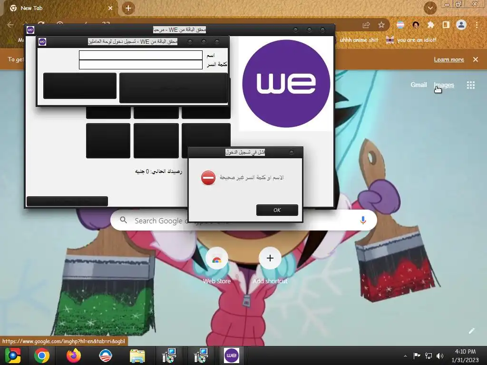Image resolution: width=487 pixels, height=365 pixels.
Task: Open File Explorer folder on taskbar
Action: [x=137, y=356]
